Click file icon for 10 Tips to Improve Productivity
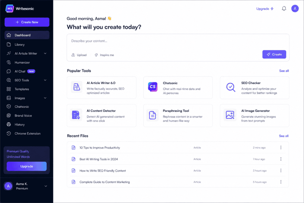The image size is (304, 203). click(x=74, y=147)
